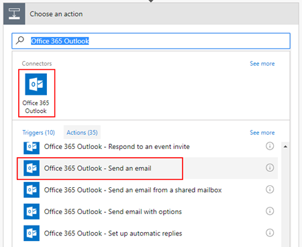Click See more beside the Actions tab
The height and width of the screenshot is (247, 302).
[262, 133]
